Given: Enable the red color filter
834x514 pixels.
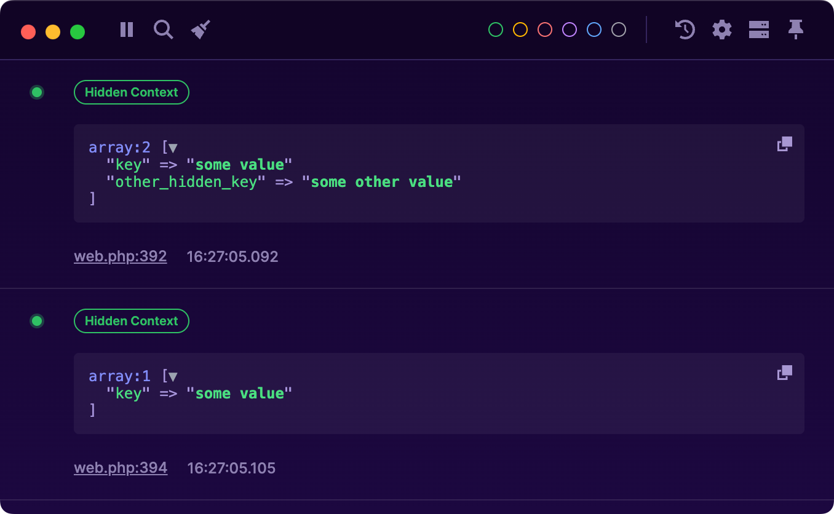Looking at the screenshot, I should coord(544,29).
